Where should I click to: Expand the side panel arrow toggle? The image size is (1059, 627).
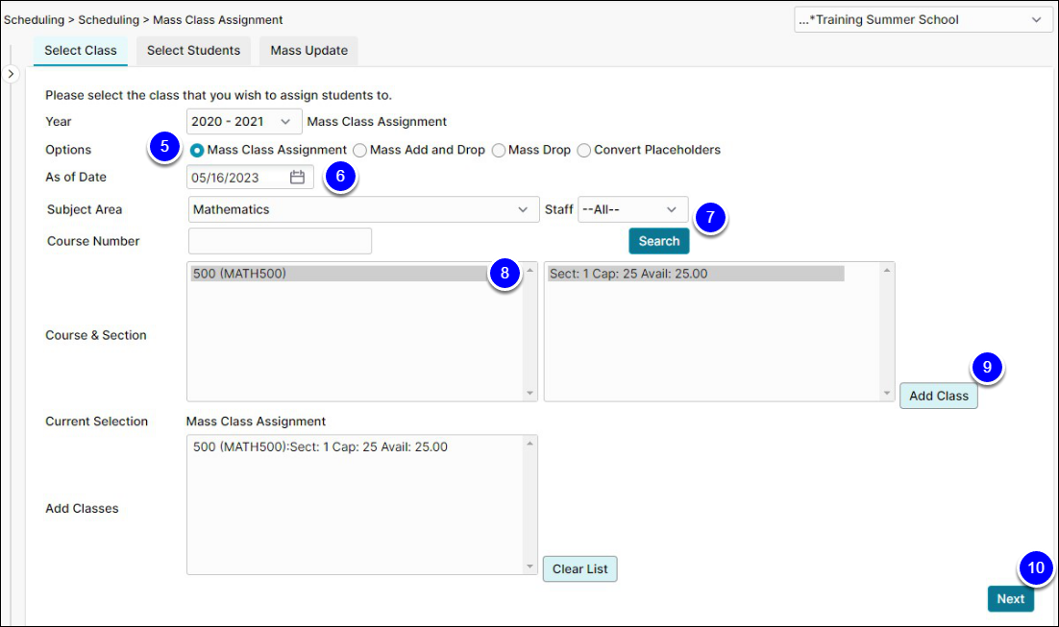(11, 74)
